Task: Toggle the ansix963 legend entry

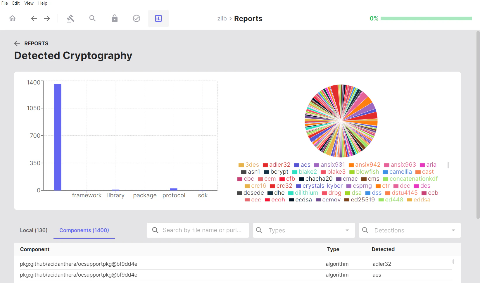Action: pyautogui.click(x=400, y=165)
